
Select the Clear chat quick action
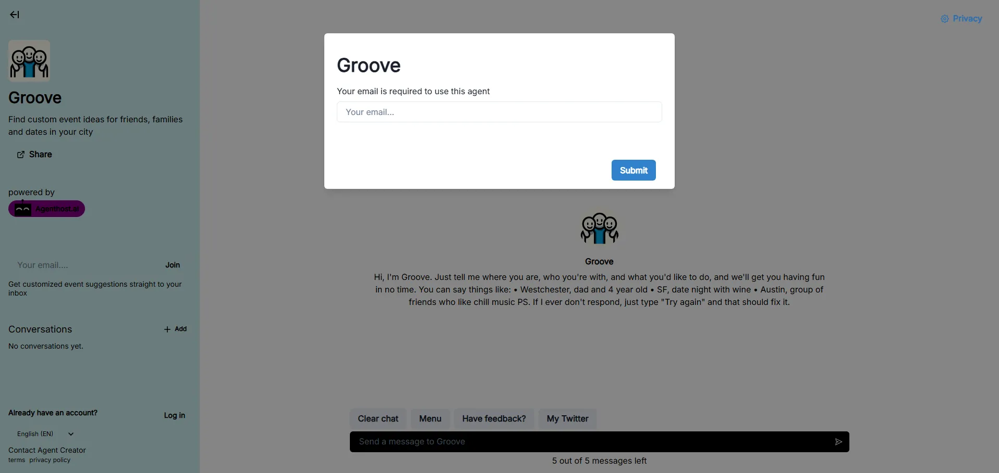(378, 419)
